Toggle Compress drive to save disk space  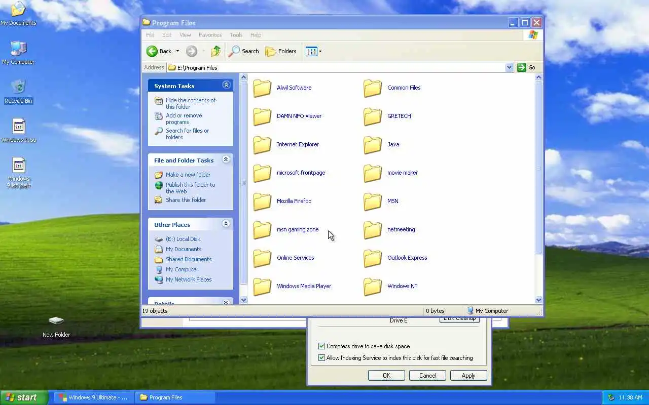click(321, 346)
